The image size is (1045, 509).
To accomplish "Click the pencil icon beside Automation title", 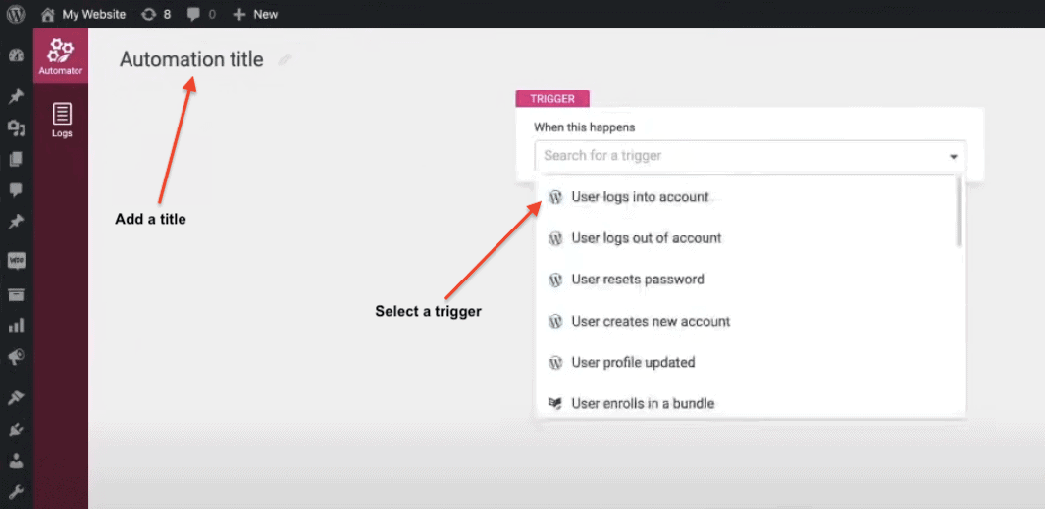I will pos(285,60).
